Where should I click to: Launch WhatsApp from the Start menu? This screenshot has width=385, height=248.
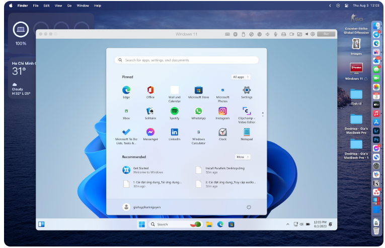point(198,111)
